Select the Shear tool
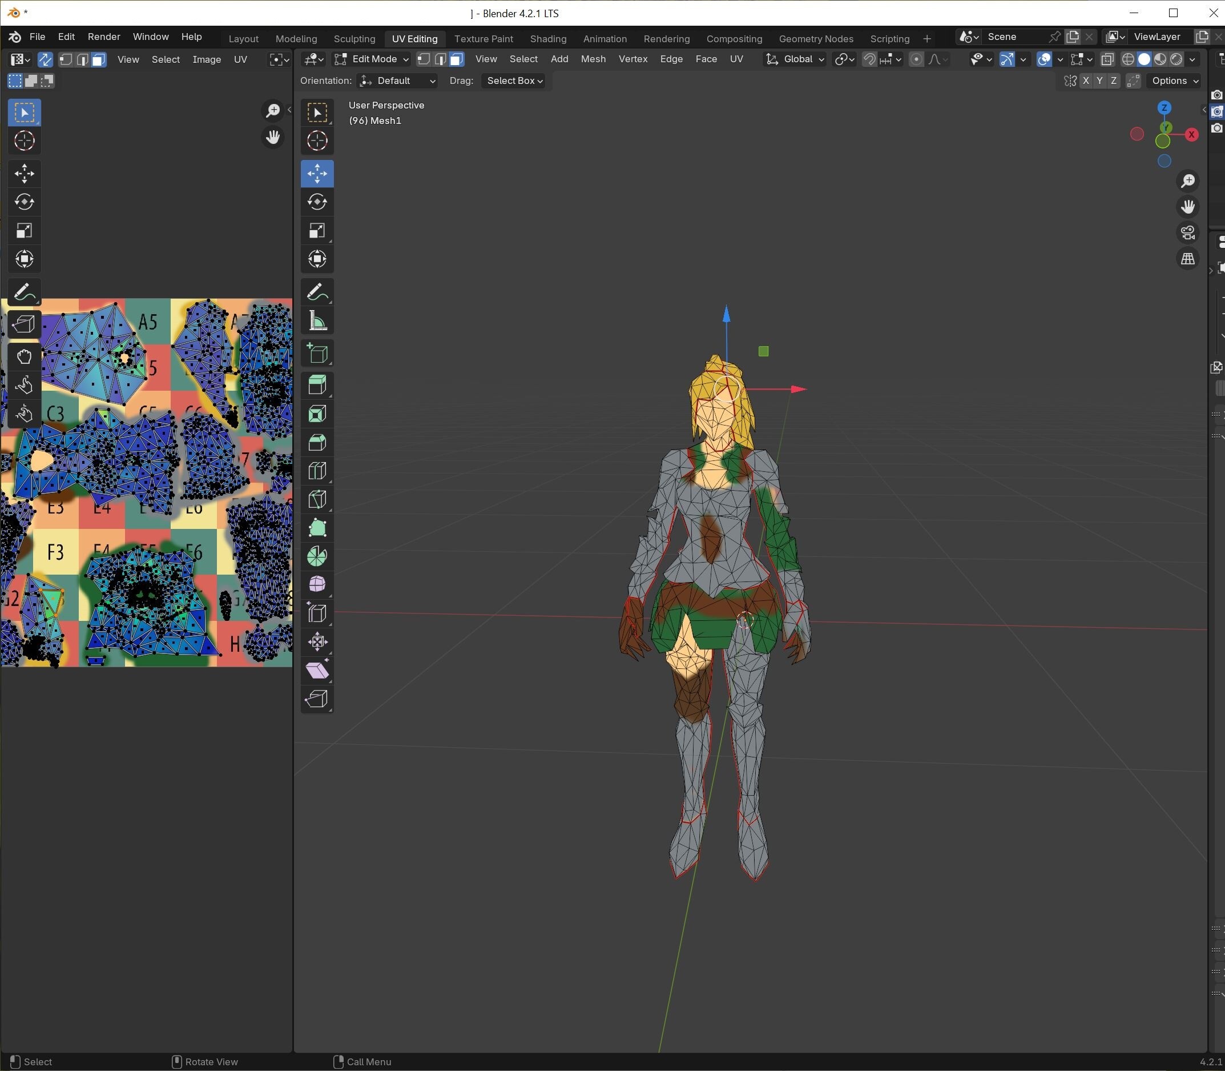 point(317,671)
